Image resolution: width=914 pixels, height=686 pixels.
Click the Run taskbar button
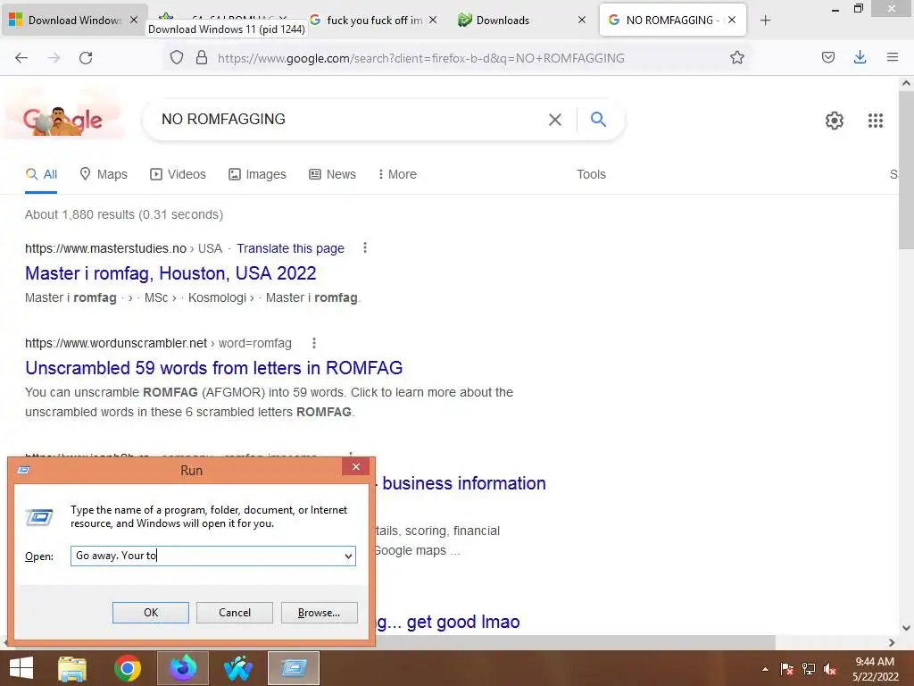point(293,668)
